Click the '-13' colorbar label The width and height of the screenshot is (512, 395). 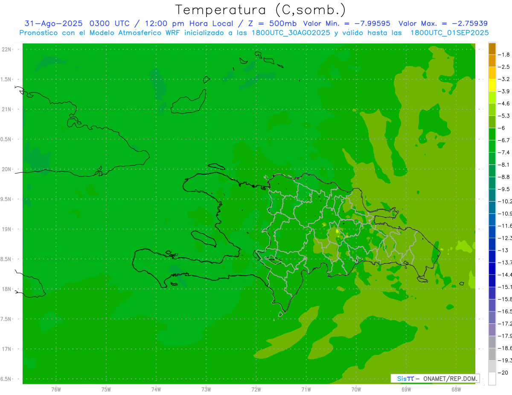503,250
